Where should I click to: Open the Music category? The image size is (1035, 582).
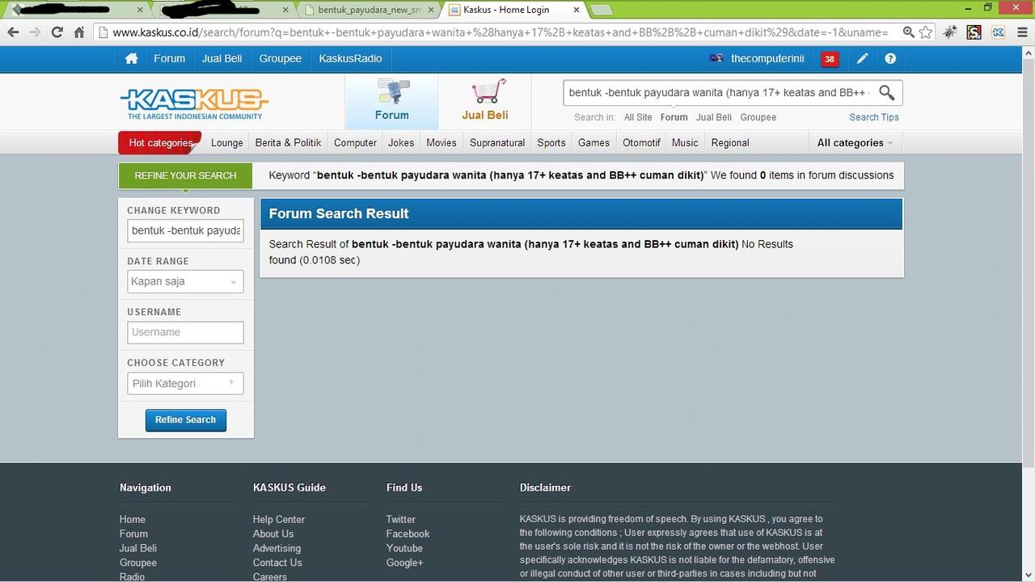[x=685, y=143]
